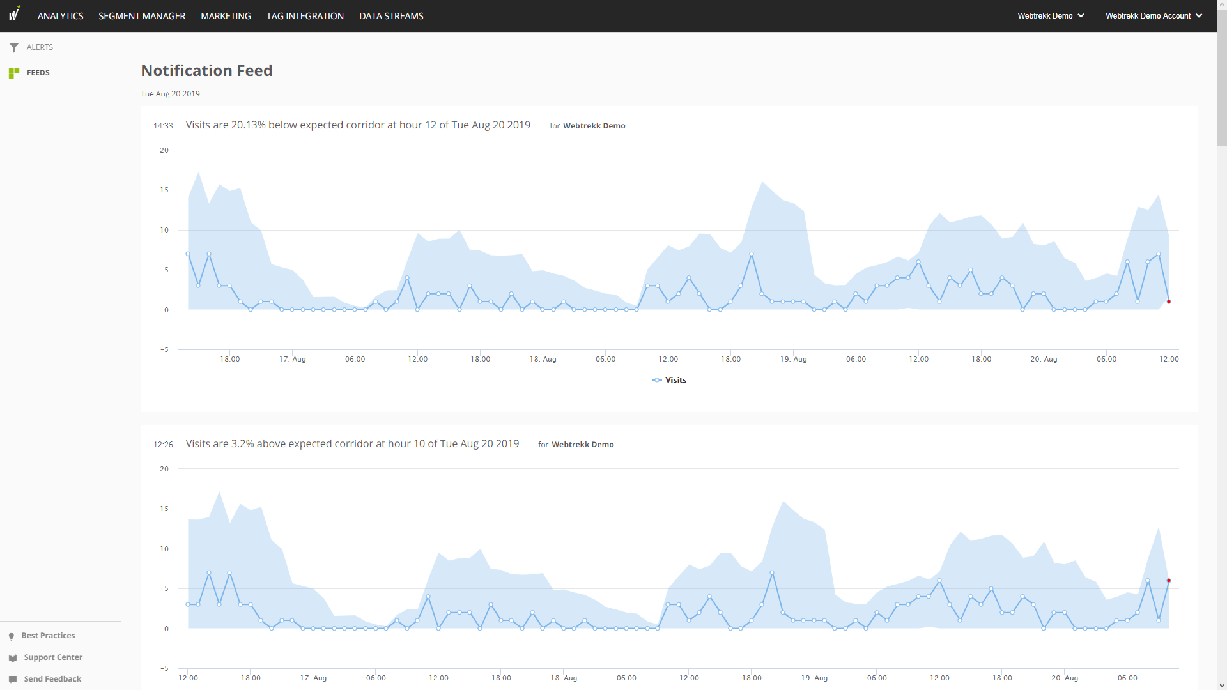Click the Segment Manager navigation icon
Screen dimensions: 1227x690
coord(142,15)
